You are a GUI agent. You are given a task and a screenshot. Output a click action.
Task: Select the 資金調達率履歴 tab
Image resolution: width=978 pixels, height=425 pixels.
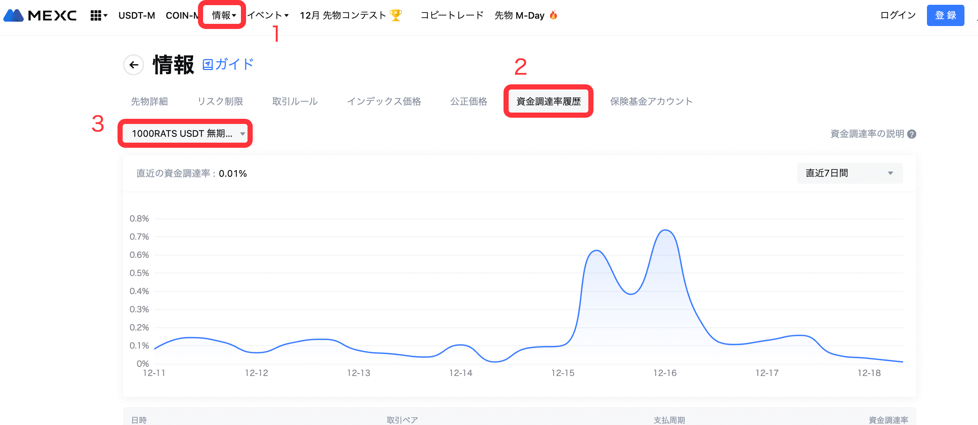click(x=548, y=101)
